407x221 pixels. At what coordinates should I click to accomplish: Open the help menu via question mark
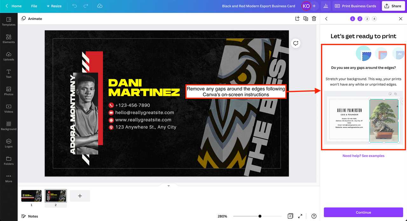coord(314,216)
